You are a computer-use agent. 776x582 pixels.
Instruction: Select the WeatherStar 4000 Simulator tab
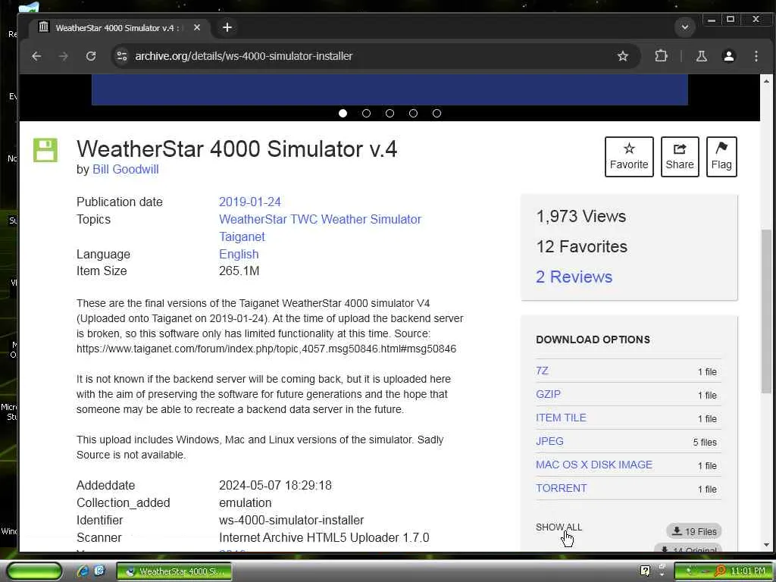point(117,28)
